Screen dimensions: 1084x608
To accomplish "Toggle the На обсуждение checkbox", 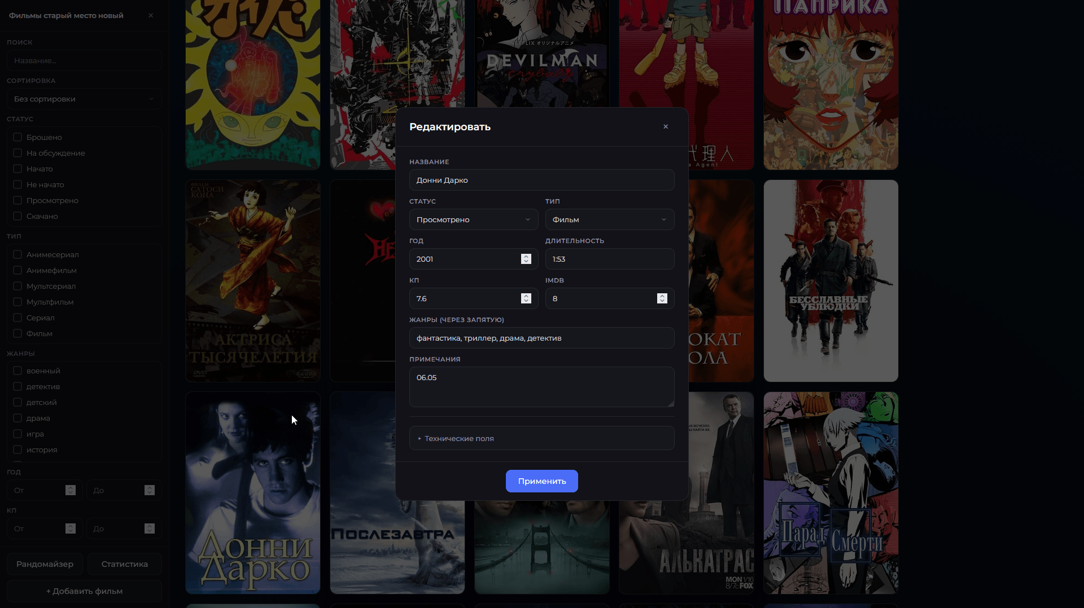I will point(18,153).
